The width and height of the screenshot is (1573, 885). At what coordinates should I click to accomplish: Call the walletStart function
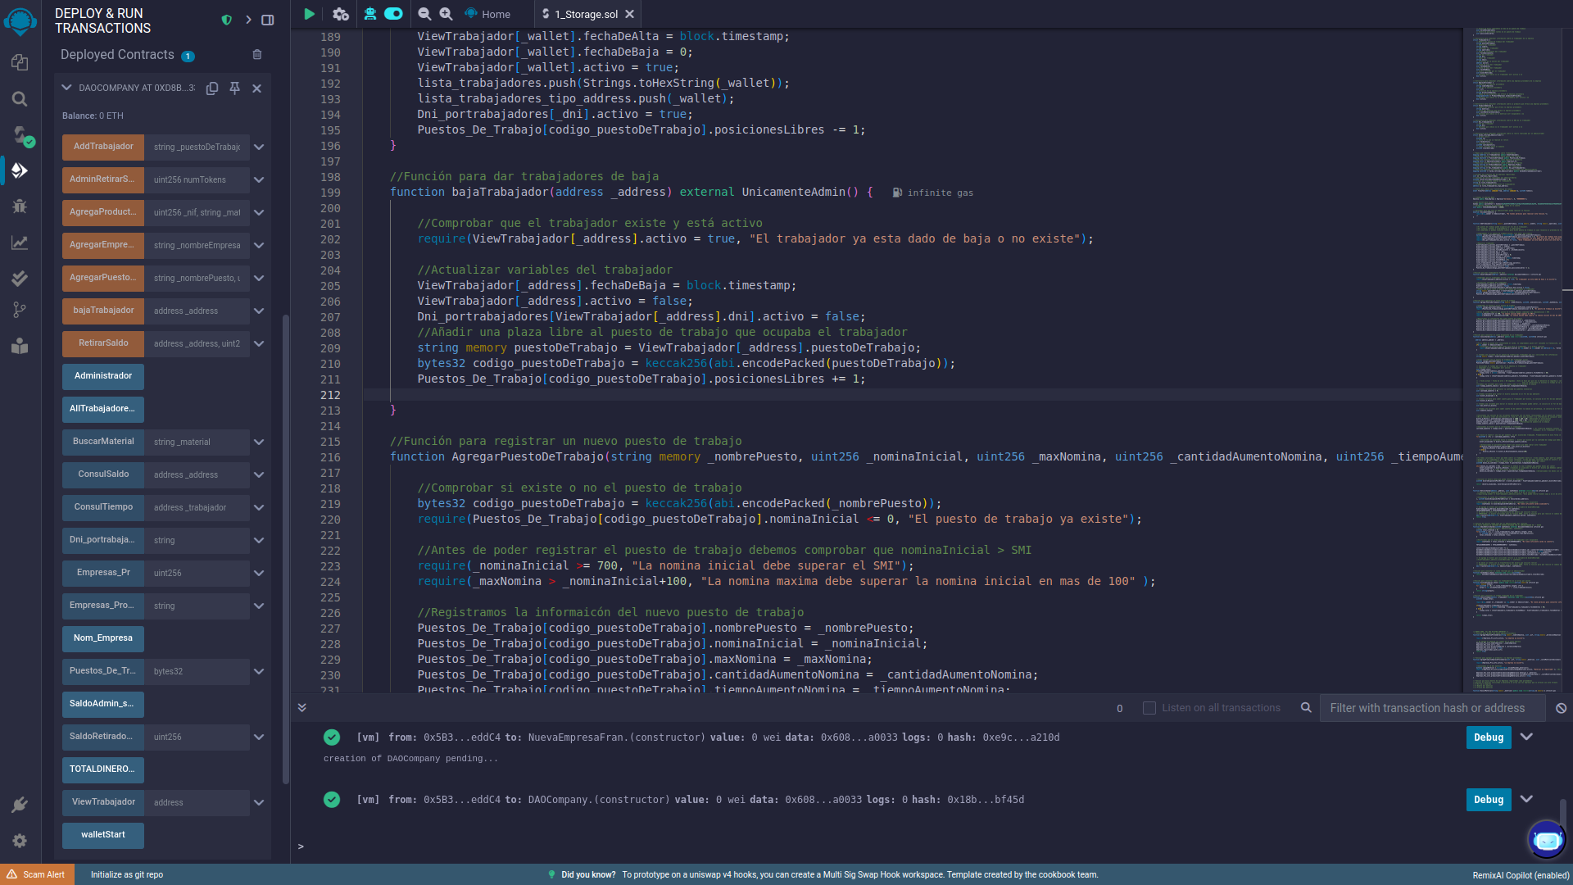103,835
